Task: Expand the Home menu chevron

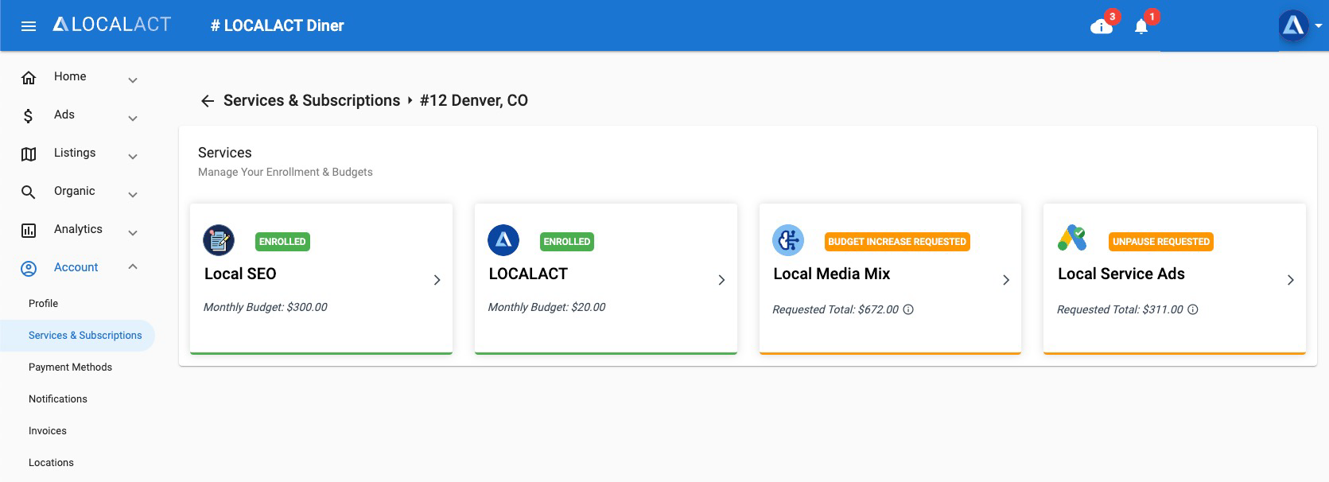Action: pos(133,80)
